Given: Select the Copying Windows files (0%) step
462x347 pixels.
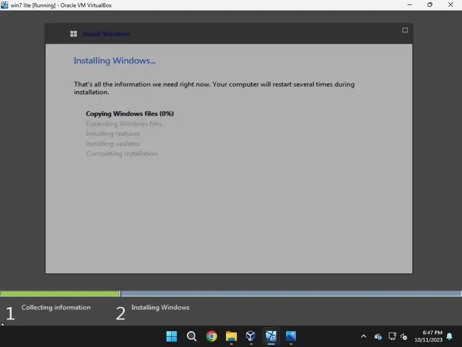Looking at the screenshot, I should pyautogui.click(x=129, y=113).
